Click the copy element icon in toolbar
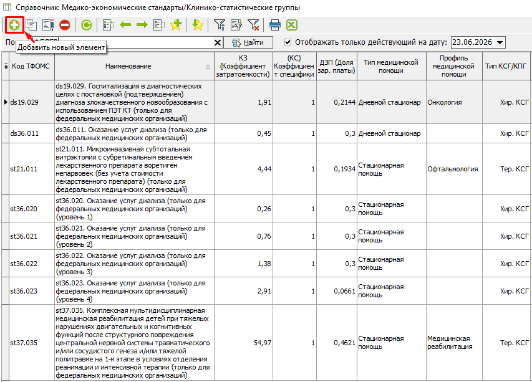Viewport: 532px width, 382px height. click(x=31, y=25)
